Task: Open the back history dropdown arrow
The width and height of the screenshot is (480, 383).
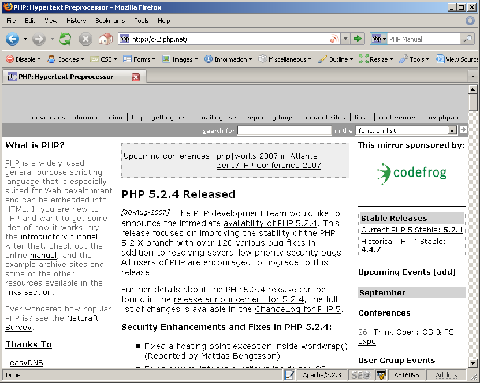Action: point(26,39)
